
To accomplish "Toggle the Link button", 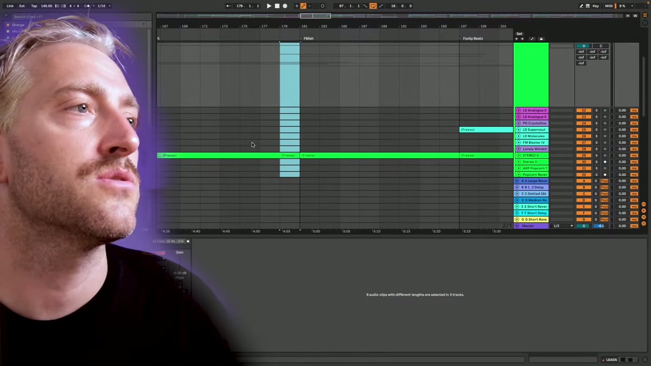I will [x=10, y=6].
